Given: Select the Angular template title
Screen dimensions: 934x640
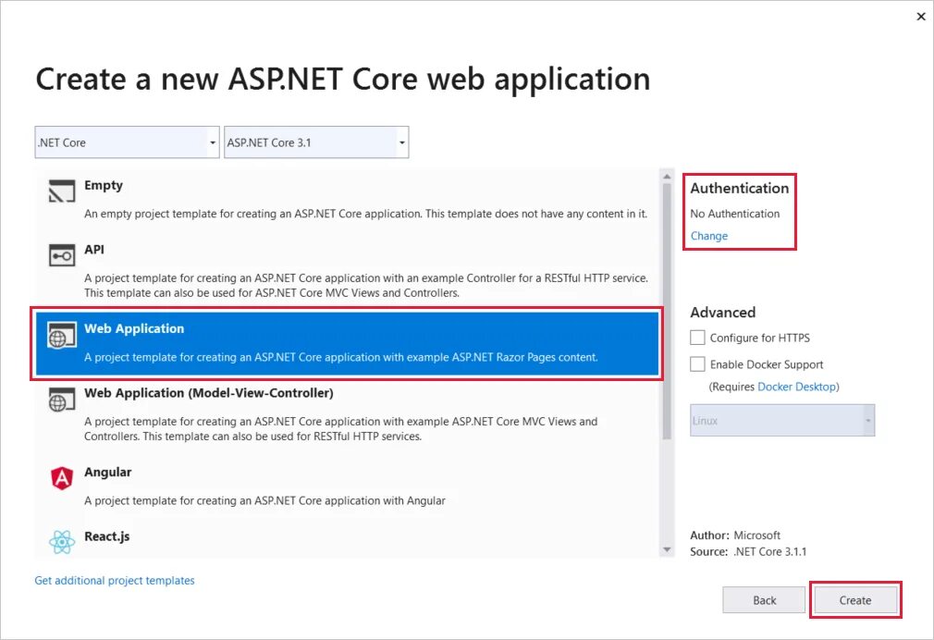Looking at the screenshot, I should pyautogui.click(x=108, y=472).
